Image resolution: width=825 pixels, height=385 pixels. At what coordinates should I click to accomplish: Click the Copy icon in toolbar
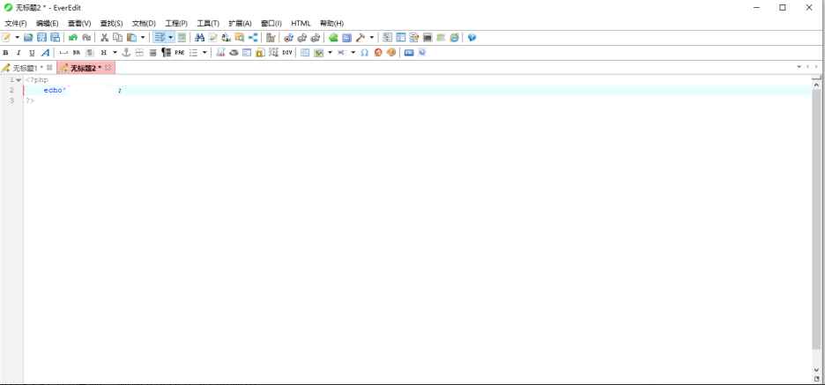click(117, 38)
